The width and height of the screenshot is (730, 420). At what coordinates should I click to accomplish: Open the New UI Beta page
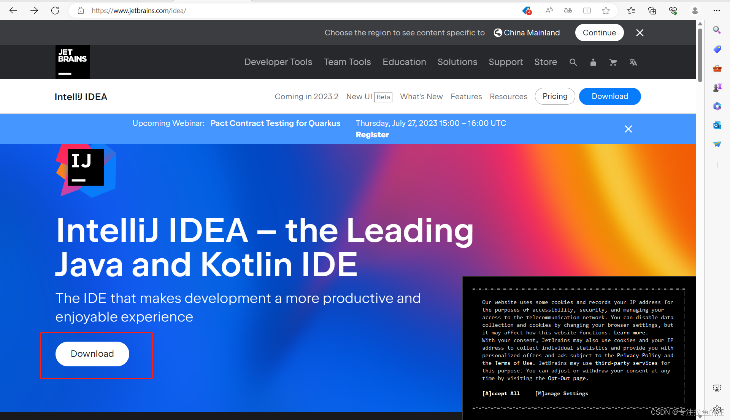point(369,97)
